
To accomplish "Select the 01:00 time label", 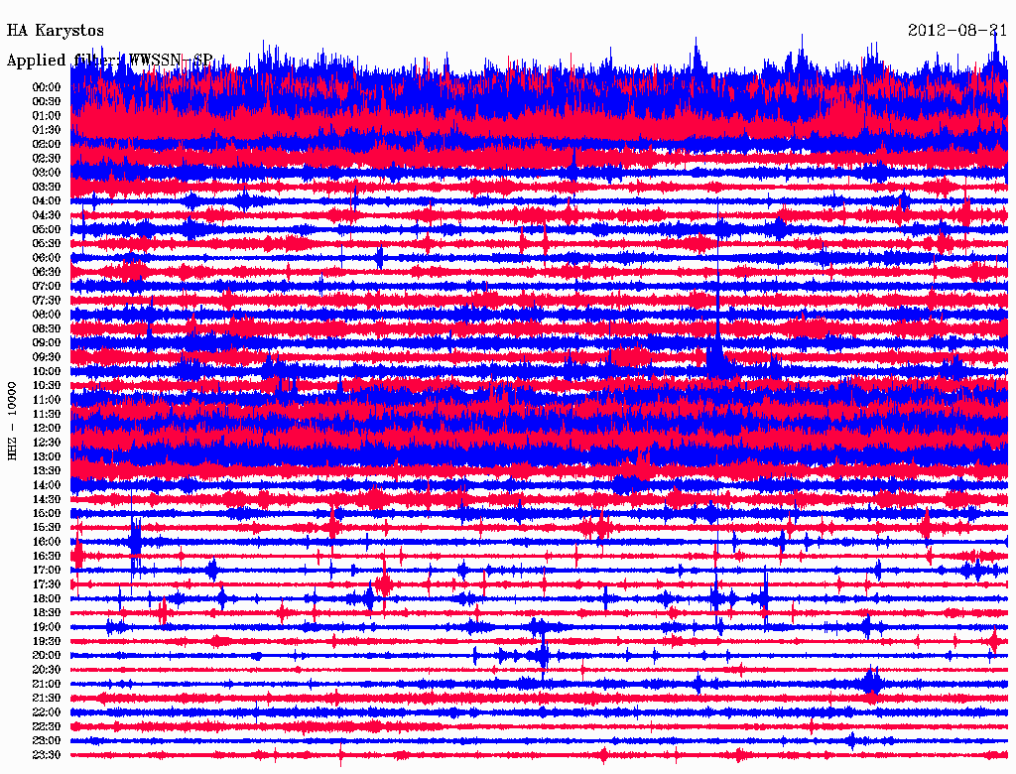I will [46, 115].
